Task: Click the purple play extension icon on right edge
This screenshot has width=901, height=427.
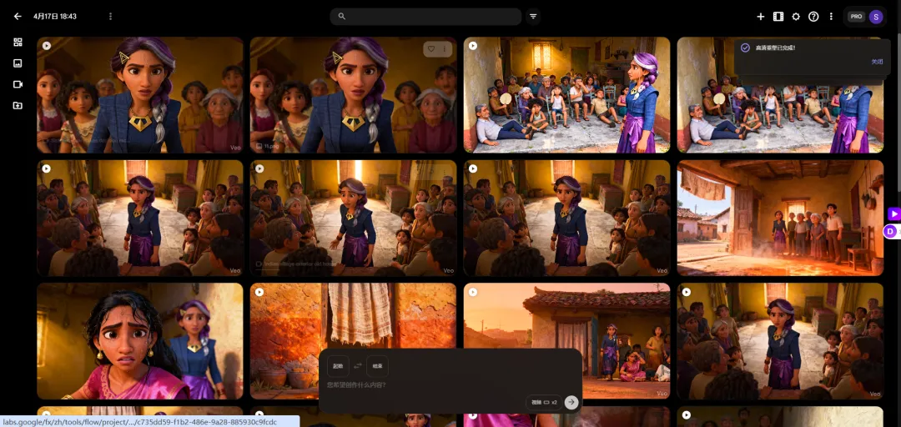Action: 894,213
